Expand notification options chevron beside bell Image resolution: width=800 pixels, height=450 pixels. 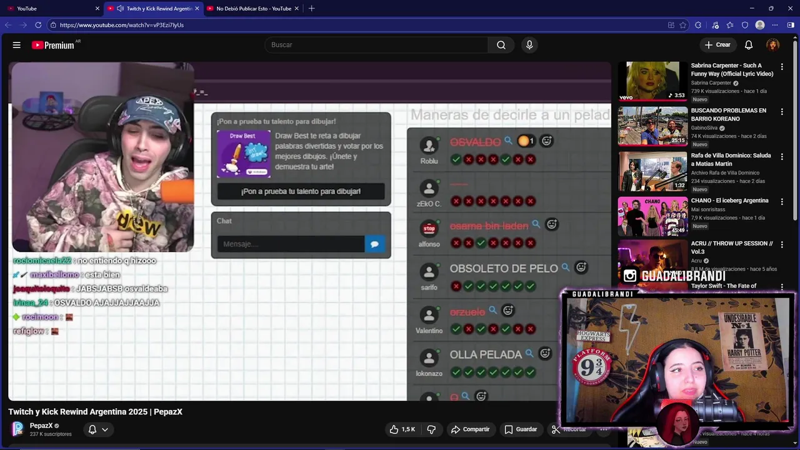105,429
